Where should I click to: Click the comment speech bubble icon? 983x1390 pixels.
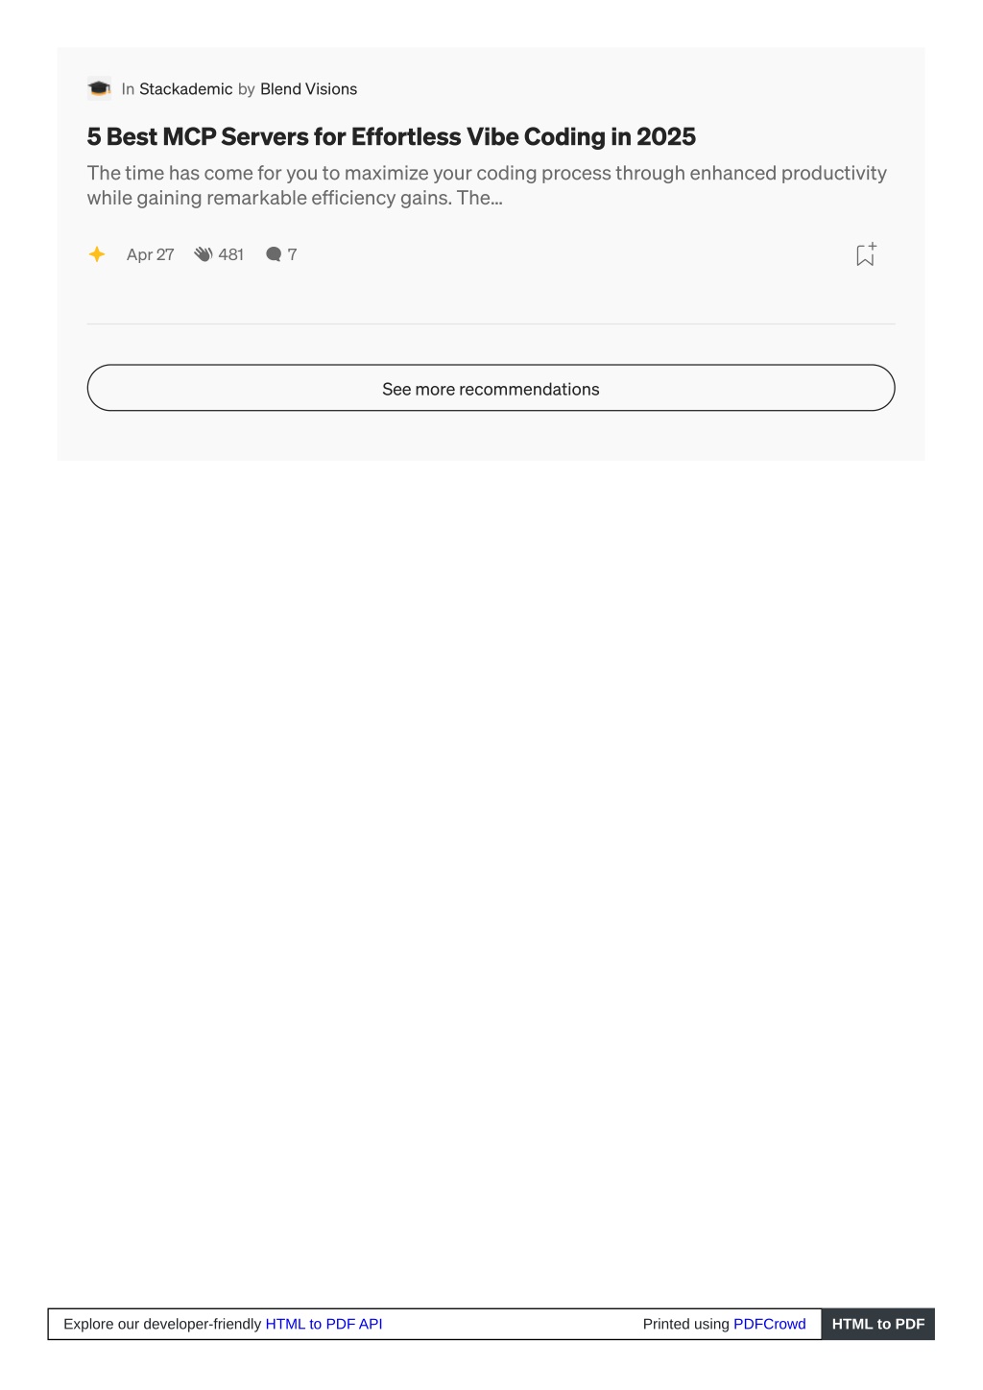pos(274,254)
